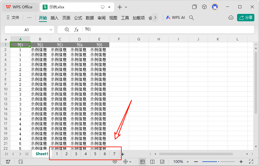Expand more ribbon tabs with chevron
The width and height of the screenshot is (259, 166).
point(155,18)
